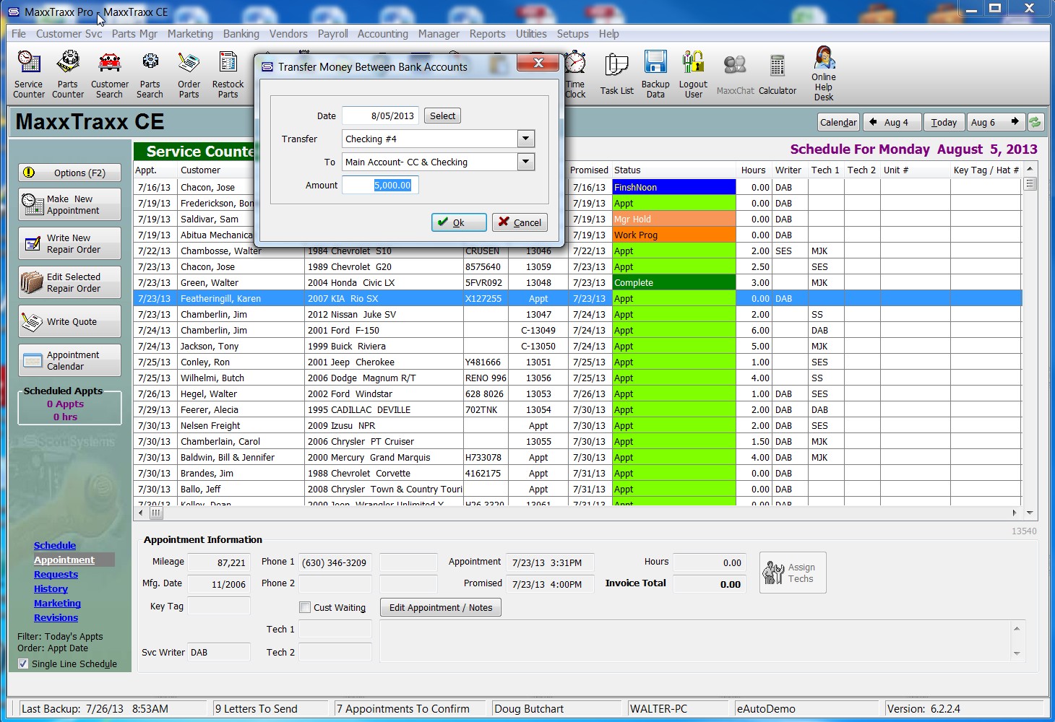
Task: Click schedule horizontal scrollbar right arrow
Action: pyautogui.click(x=1014, y=513)
